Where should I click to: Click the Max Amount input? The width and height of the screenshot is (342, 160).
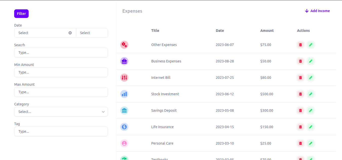tap(61, 92)
